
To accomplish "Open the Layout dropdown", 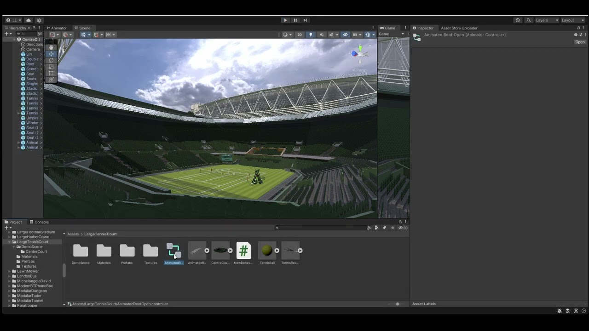I will [x=573, y=20].
